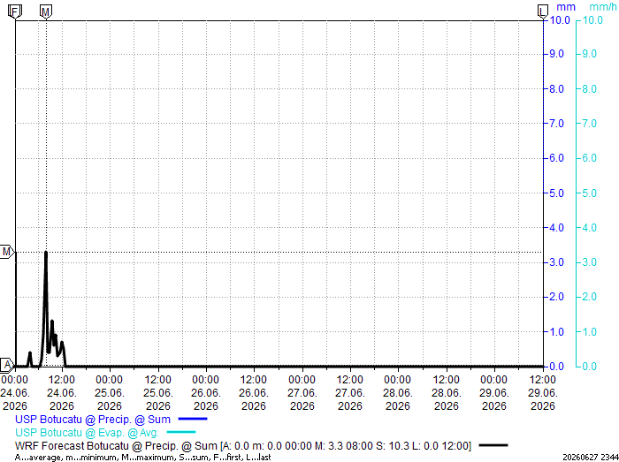The width and height of the screenshot is (619, 462).
Task: Click the 12:00 24.06.2026 time axis label
Action: pyautogui.click(x=62, y=392)
